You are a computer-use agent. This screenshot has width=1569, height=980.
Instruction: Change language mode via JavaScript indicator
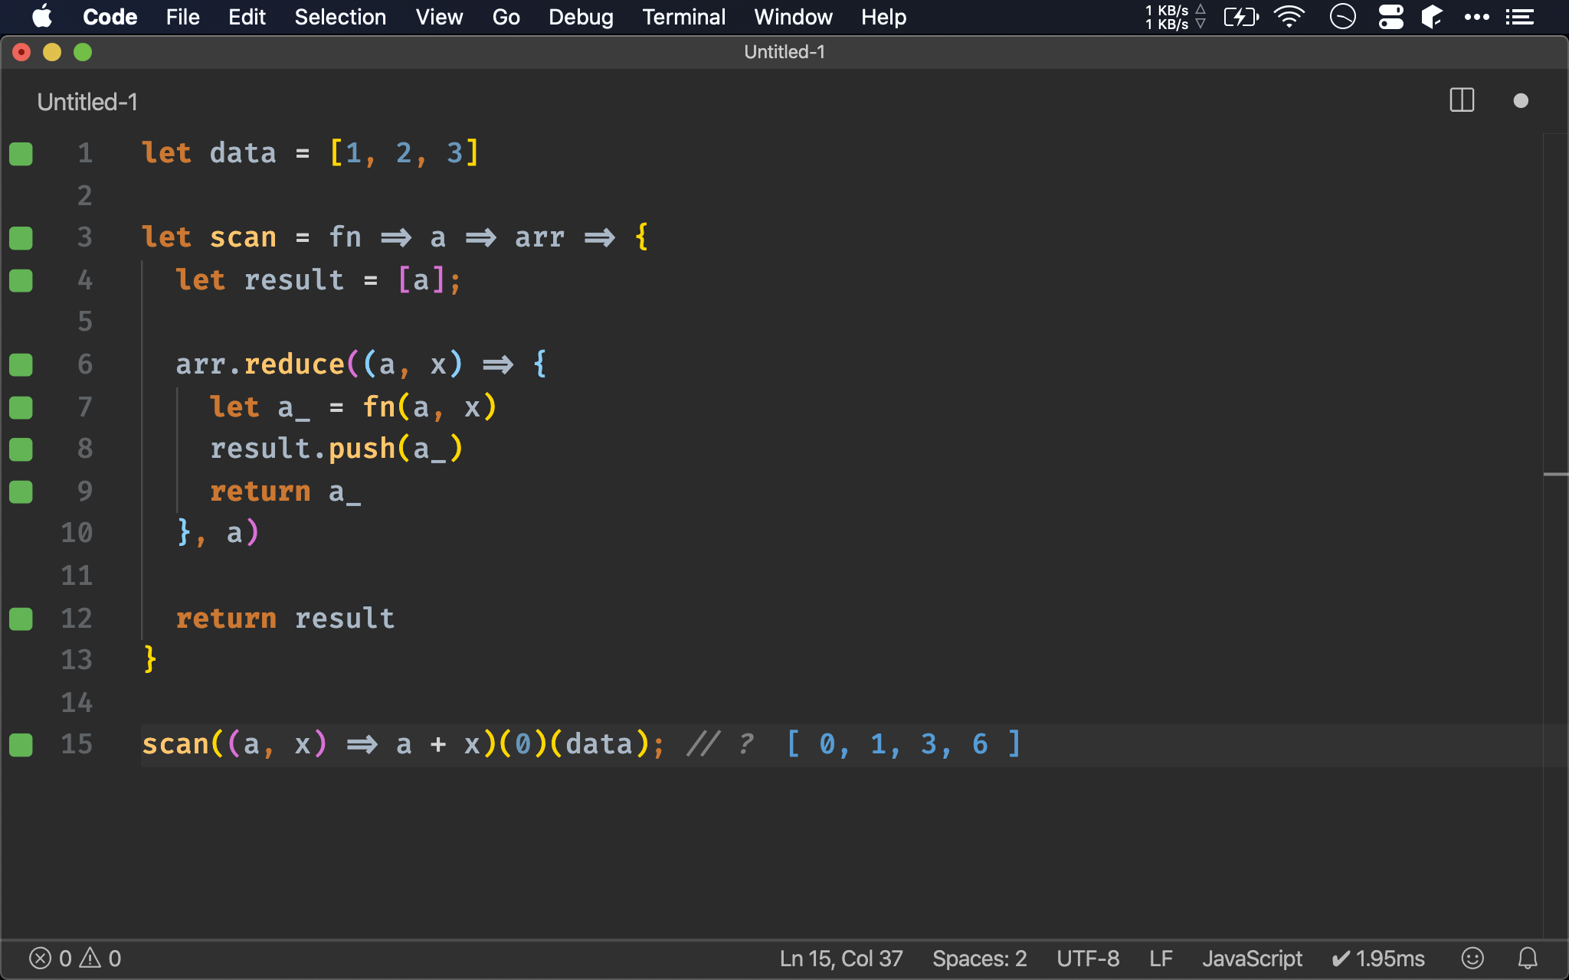point(1252,959)
